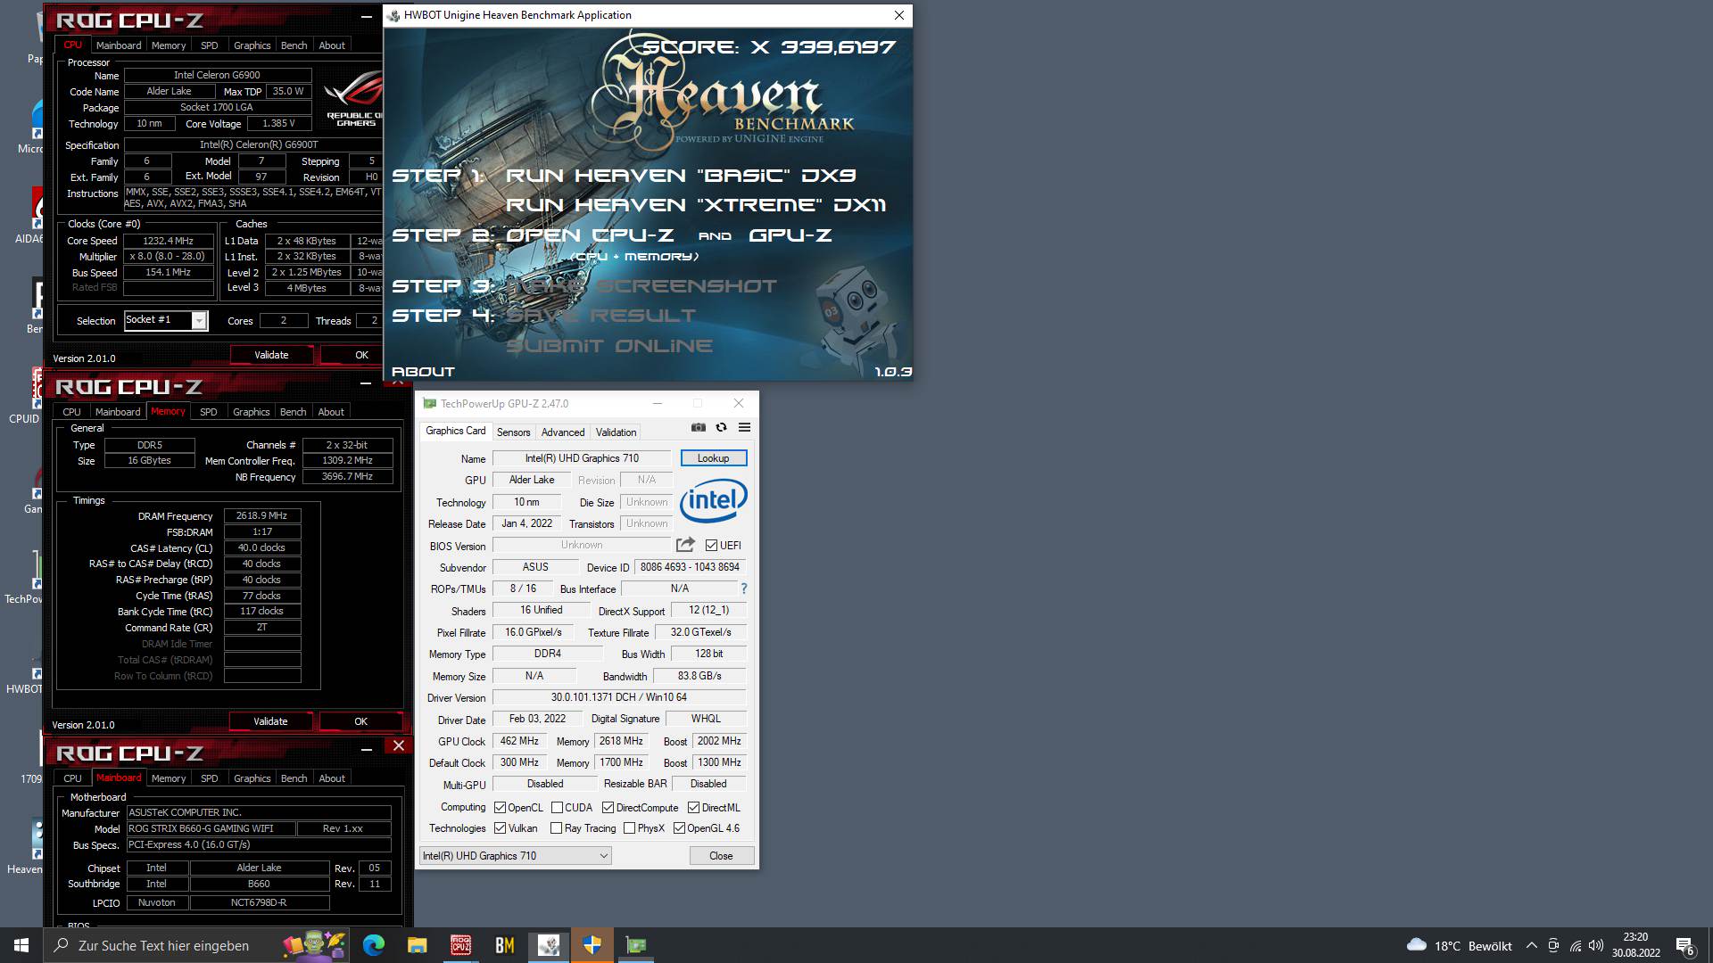Toggle the Vulkan checkbox

[500, 828]
